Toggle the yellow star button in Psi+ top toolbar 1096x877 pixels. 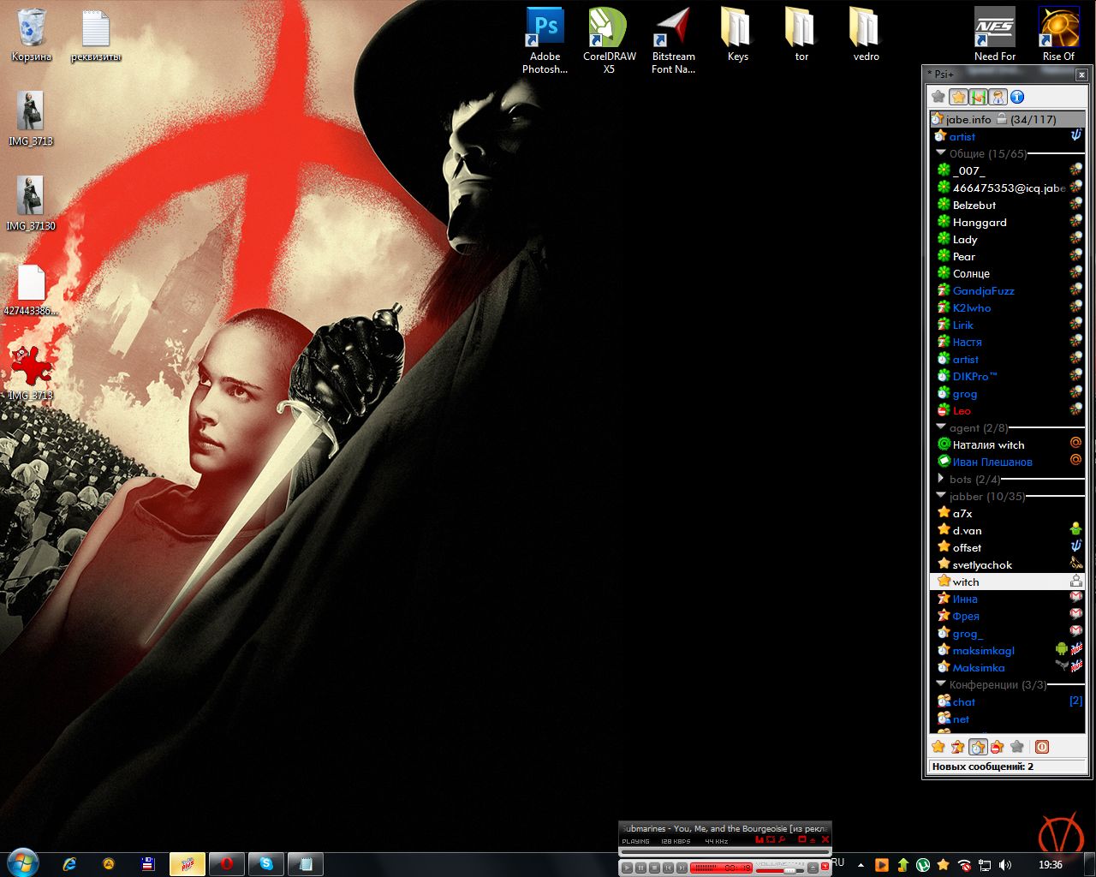click(x=959, y=97)
